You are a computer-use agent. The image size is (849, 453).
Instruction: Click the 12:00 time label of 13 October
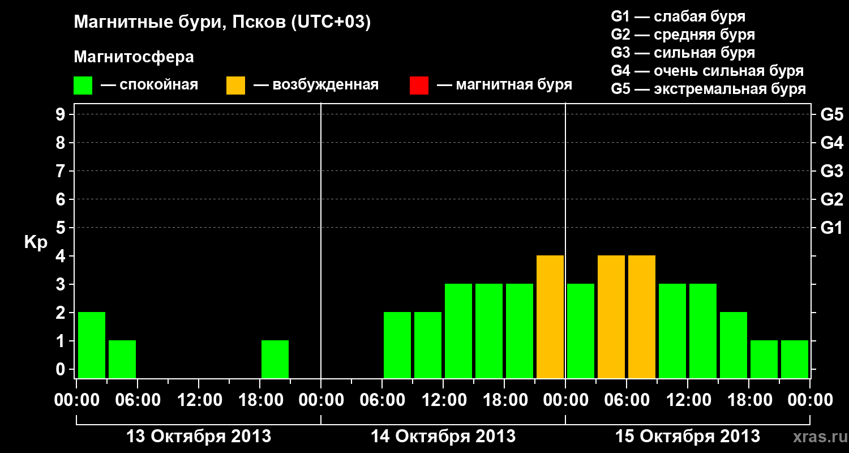[x=199, y=400]
